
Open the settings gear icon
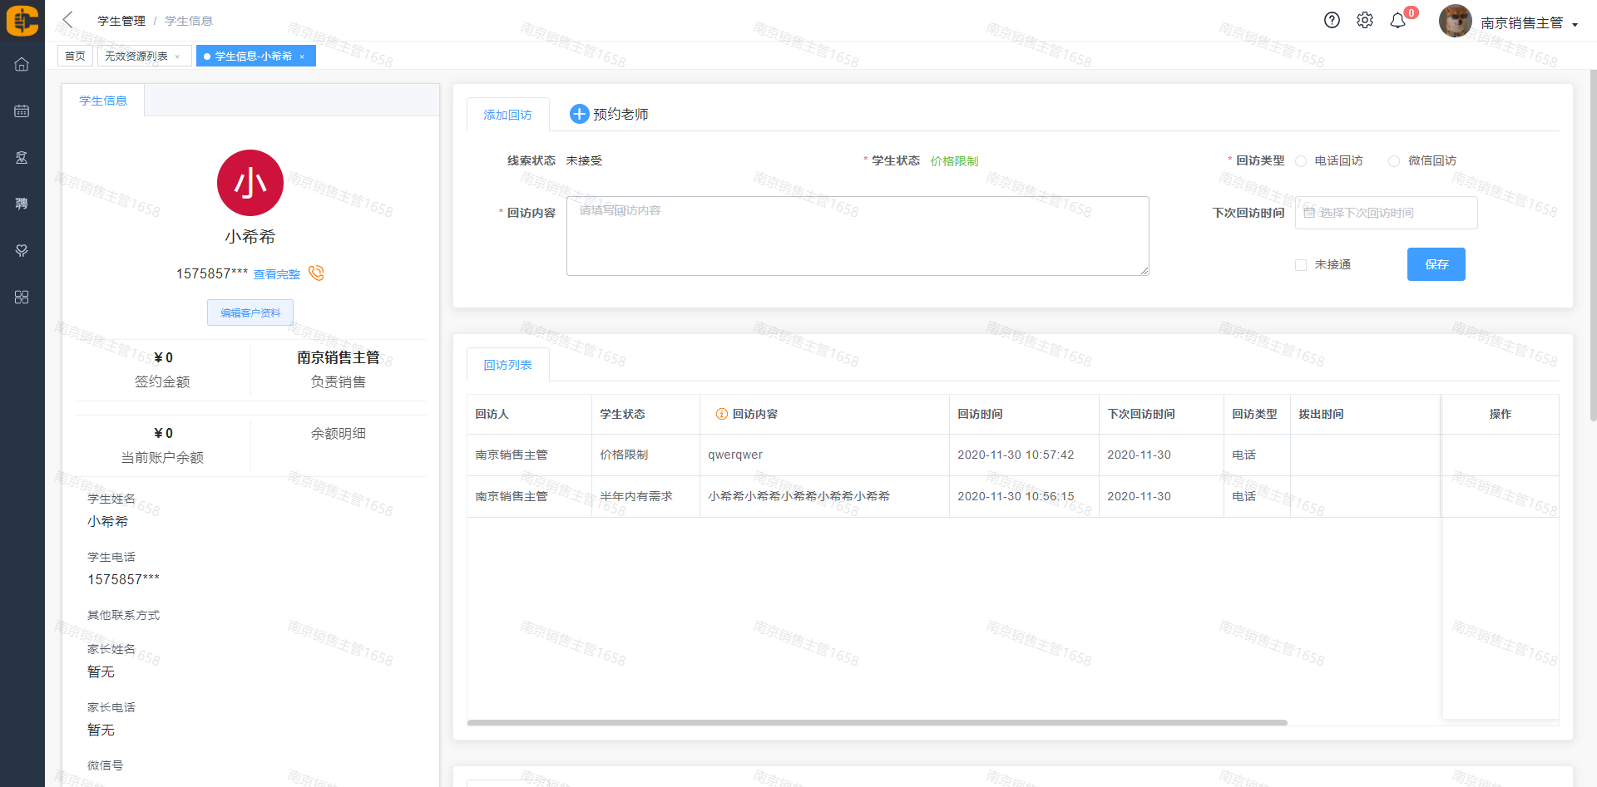(x=1365, y=21)
